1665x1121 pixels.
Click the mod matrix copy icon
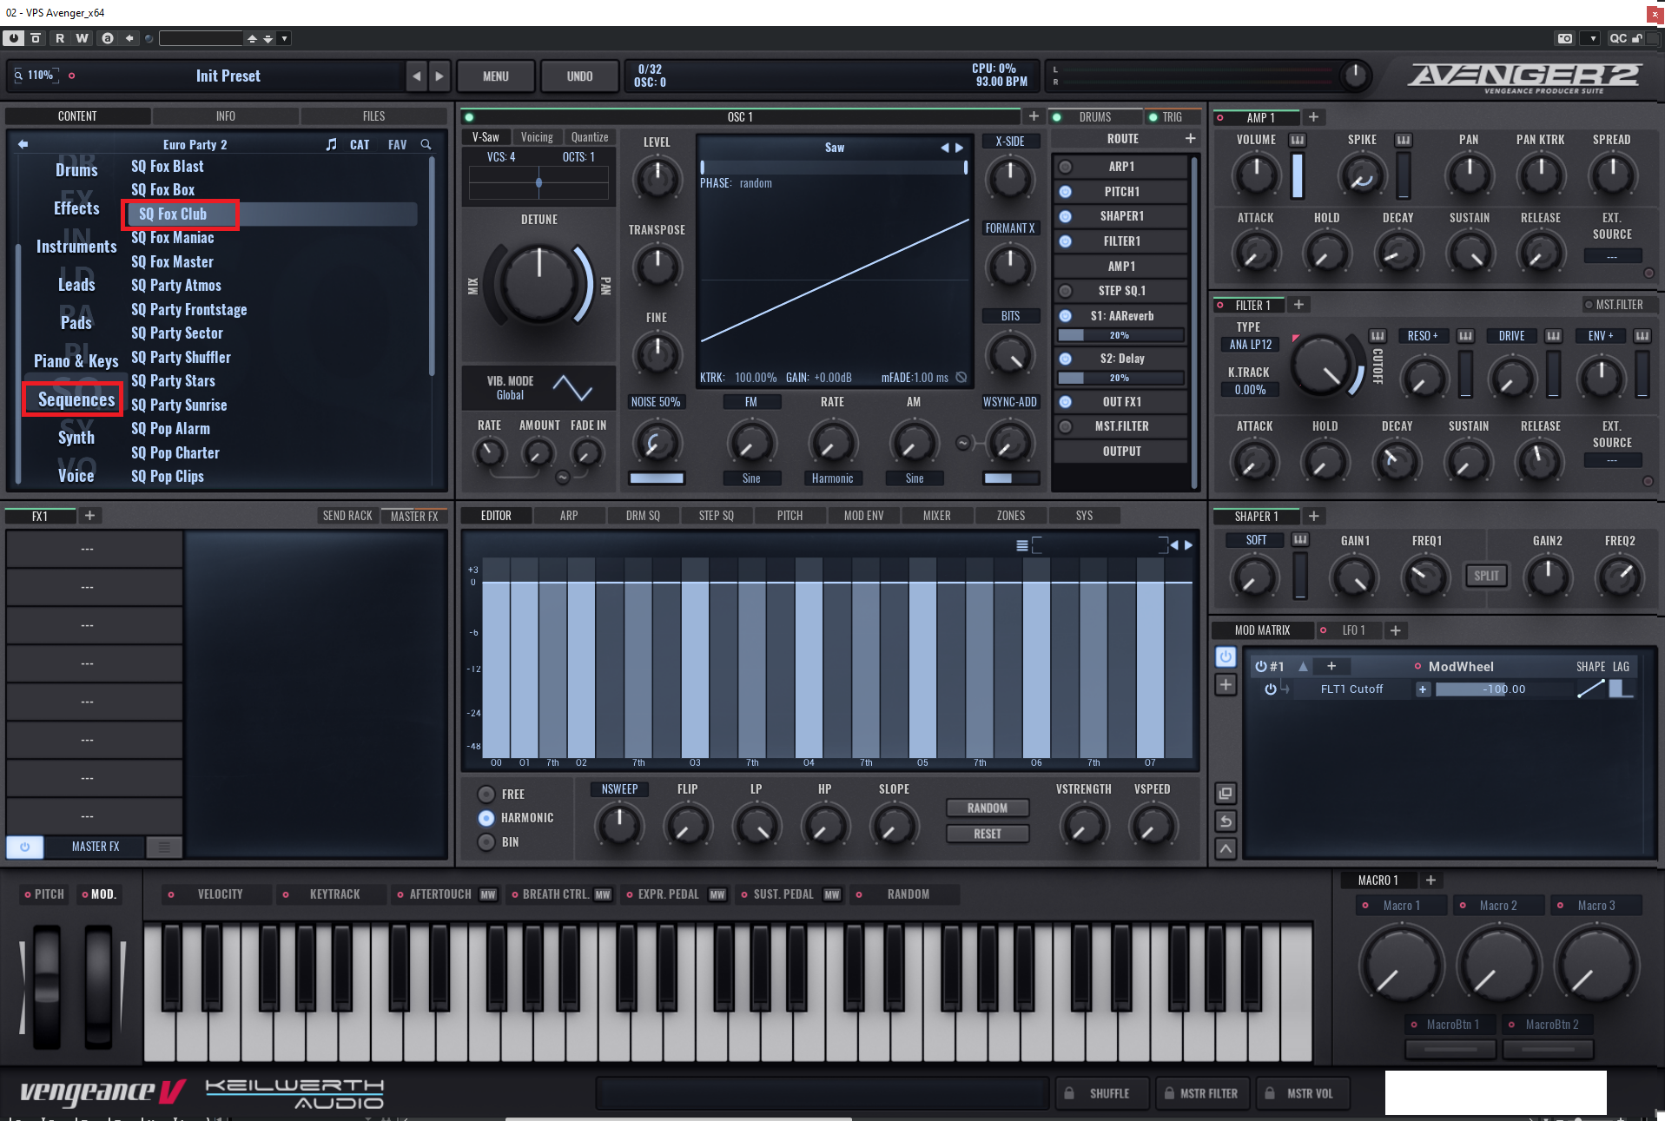point(1226,794)
